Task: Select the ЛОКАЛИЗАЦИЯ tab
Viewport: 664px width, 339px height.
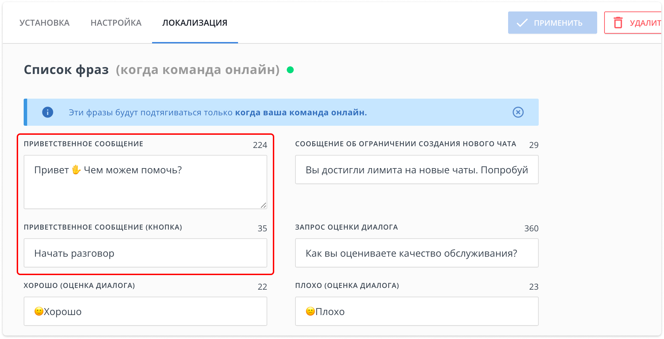Action: coord(195,23)
